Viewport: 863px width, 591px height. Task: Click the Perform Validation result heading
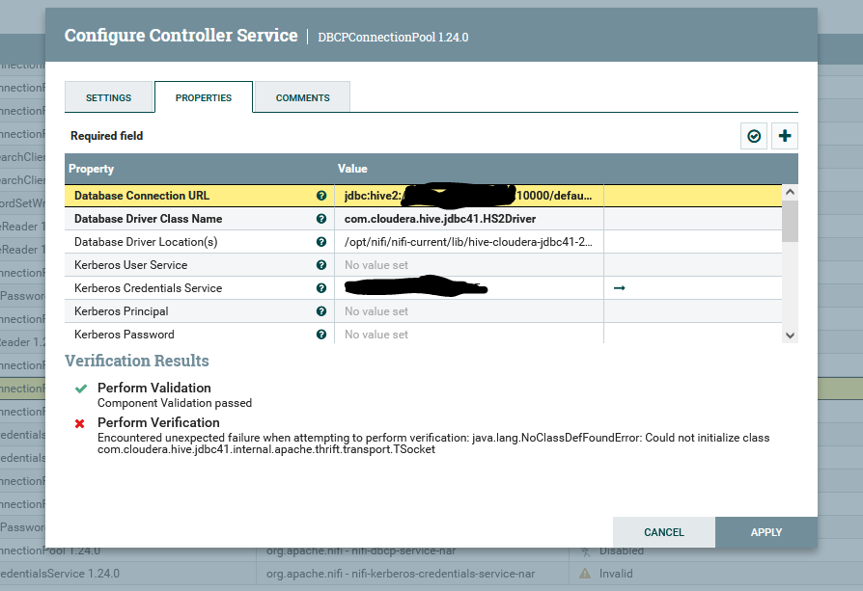(154, 388)
